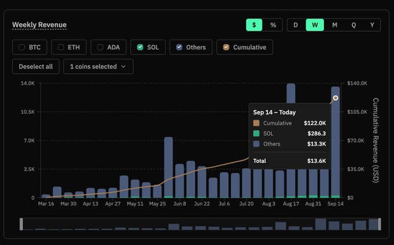Uncheck the Cumulative line checkbox

tap(226, 47)
